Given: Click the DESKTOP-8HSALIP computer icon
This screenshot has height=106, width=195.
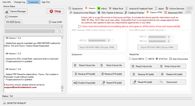Looking at the screenshot, I should [5, 103].
